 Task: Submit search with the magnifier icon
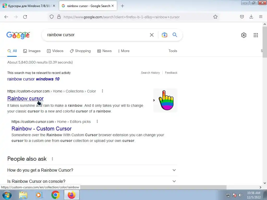(x=175, y=35)
